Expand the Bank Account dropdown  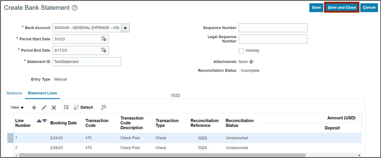[125, 28]
